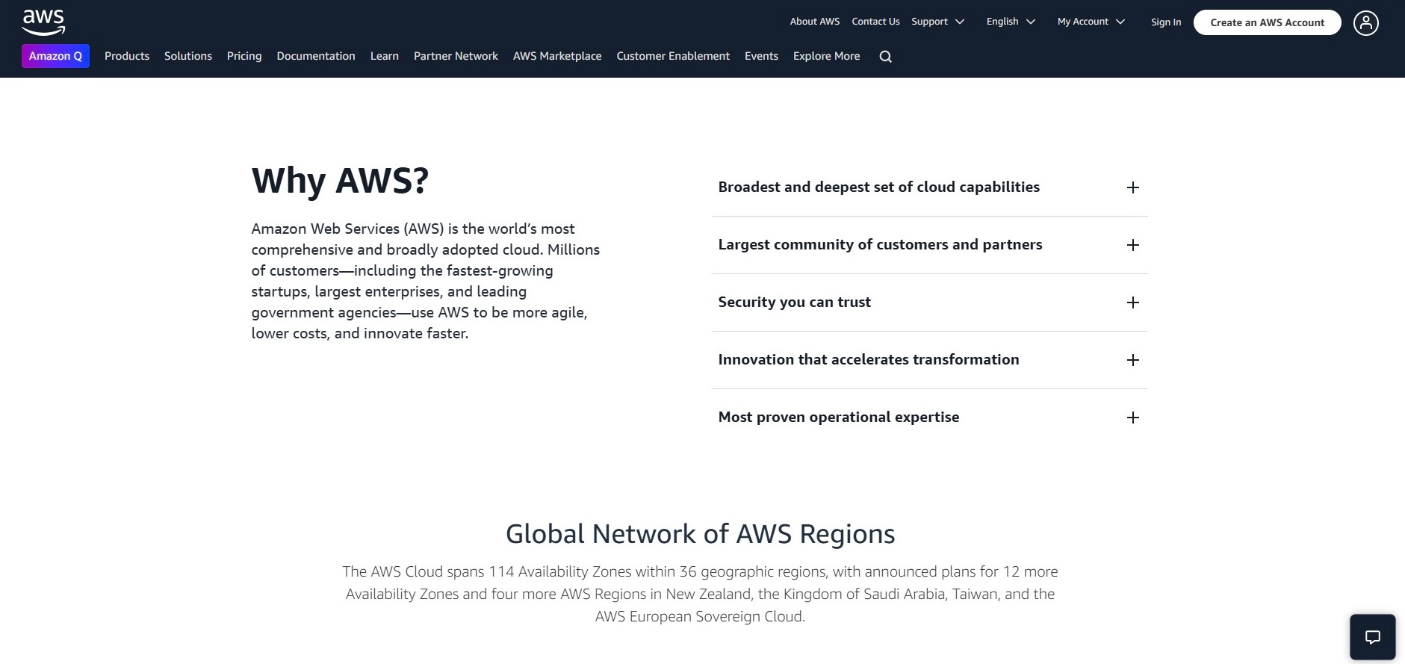Image resolution: width=1405 pixels, height=664 pixels.
Task: Click the user profile avatar icon
Action: tap(1366, 23)
